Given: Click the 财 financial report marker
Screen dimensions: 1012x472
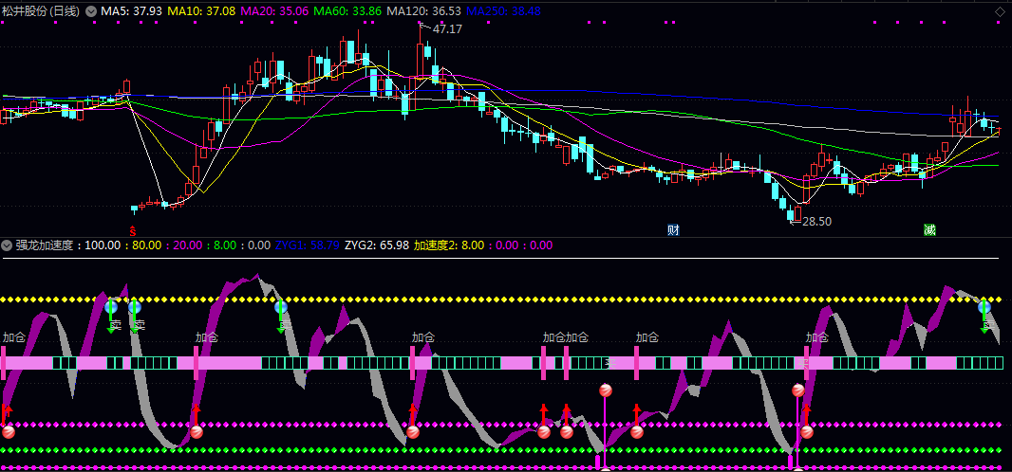Looking at the screenshot, I should (x=673, y=230).
